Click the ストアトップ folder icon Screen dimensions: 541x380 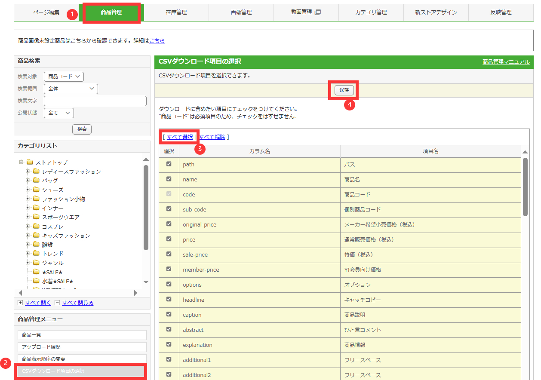(30, 162)
